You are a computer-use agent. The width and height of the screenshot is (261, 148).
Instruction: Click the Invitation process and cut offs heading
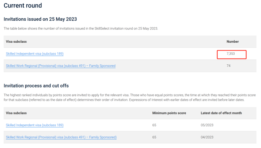tap(36, 86)
